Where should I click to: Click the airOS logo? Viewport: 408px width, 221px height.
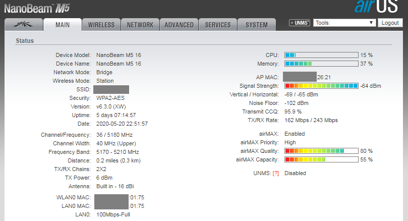coord(376,7)
